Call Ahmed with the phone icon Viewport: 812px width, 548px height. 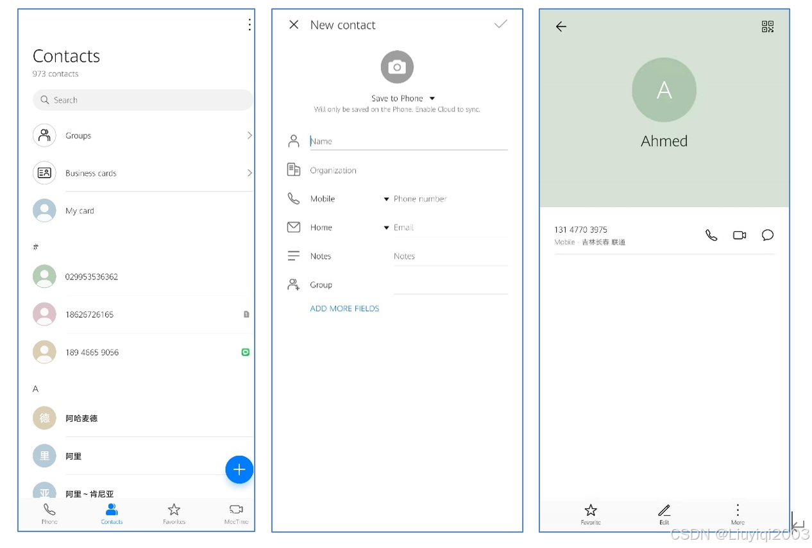711,235
